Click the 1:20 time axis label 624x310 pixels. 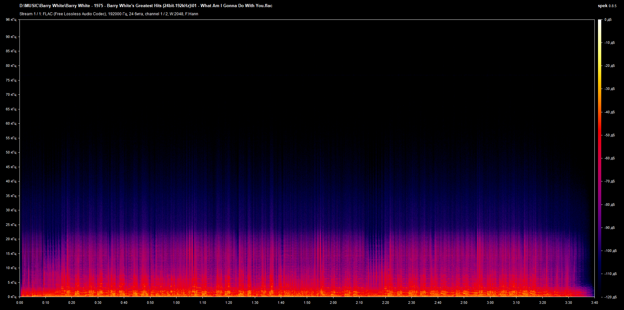[x=228, y=303]
